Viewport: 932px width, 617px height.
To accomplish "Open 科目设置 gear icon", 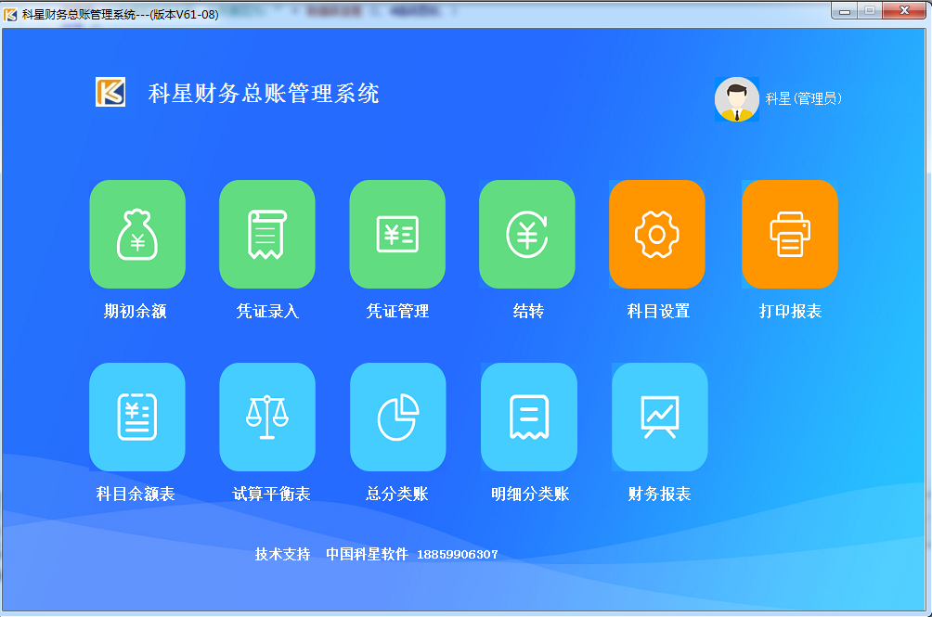I will click(x=657, y=235).
